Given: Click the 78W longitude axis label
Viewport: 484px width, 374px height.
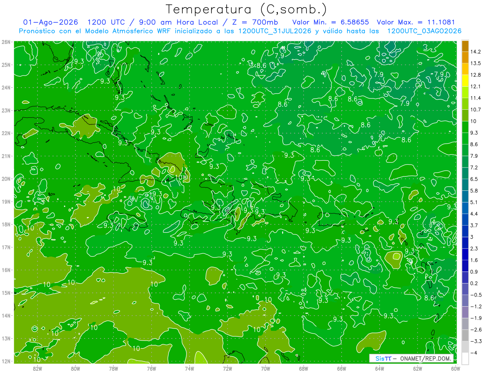Looking at the screenshot, I should [x=113, y=368].
